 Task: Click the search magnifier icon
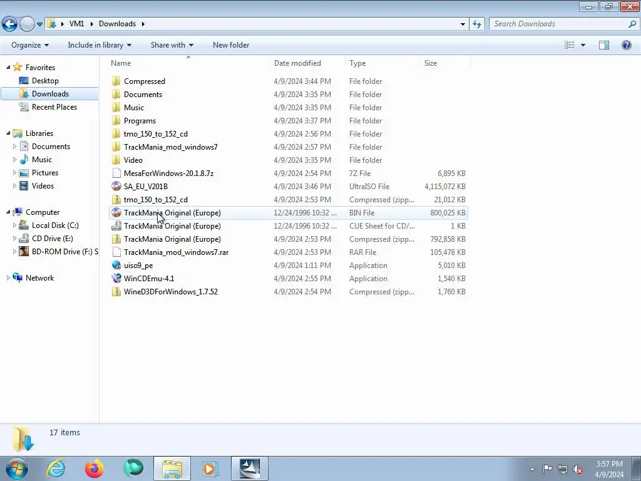(x=632, y=24)
